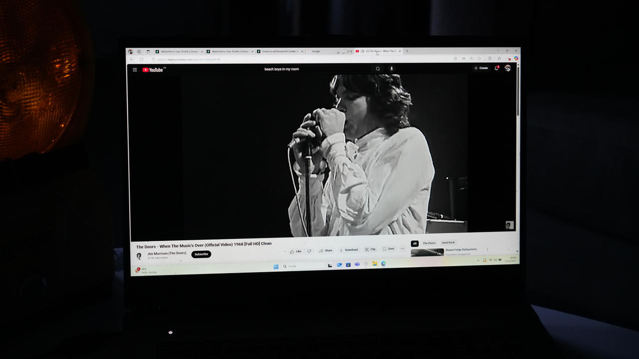Toggle Dislike on the video

(308, 251)
